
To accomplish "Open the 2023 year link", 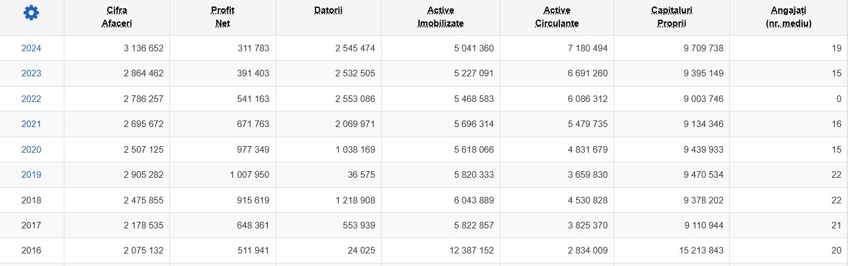I will pyautogui.click(x=31, y=73).
